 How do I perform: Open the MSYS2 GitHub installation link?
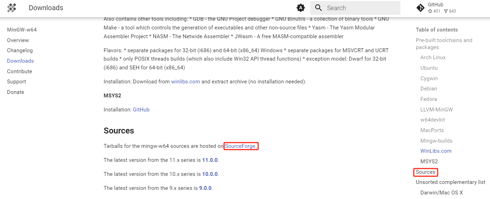coord(141,110)
